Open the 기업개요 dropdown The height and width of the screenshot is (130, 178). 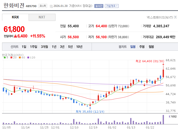coord(112,6)
